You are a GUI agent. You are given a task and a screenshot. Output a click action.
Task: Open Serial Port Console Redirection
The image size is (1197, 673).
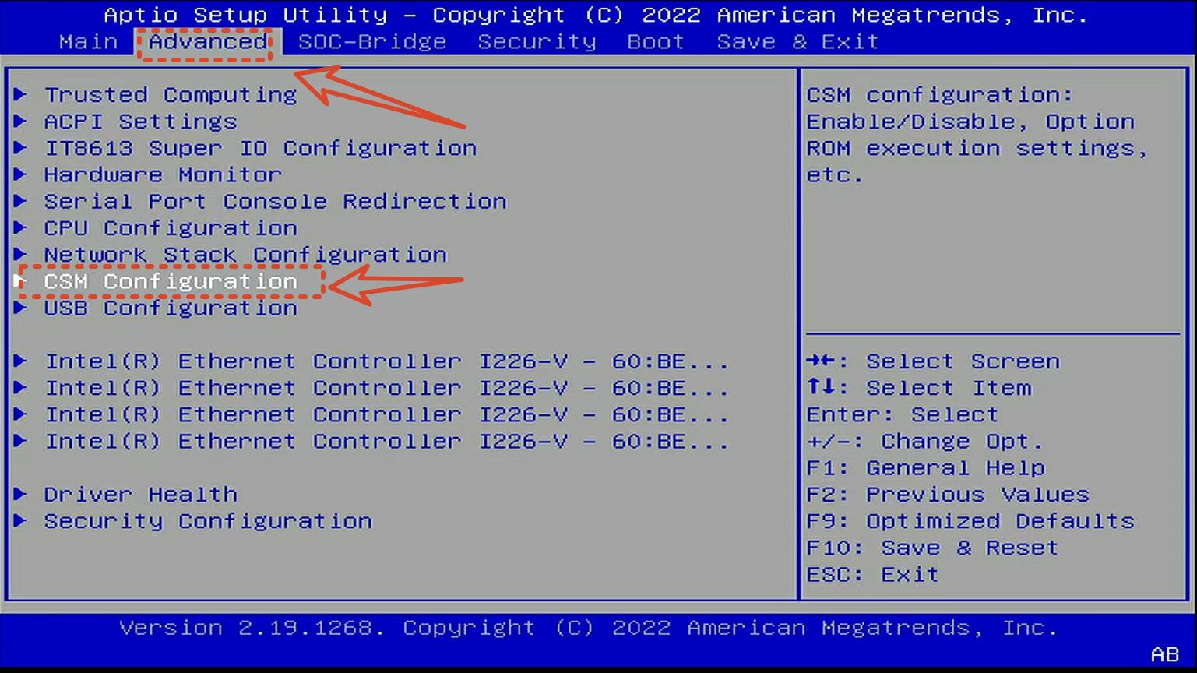click(x=275, y=202)
